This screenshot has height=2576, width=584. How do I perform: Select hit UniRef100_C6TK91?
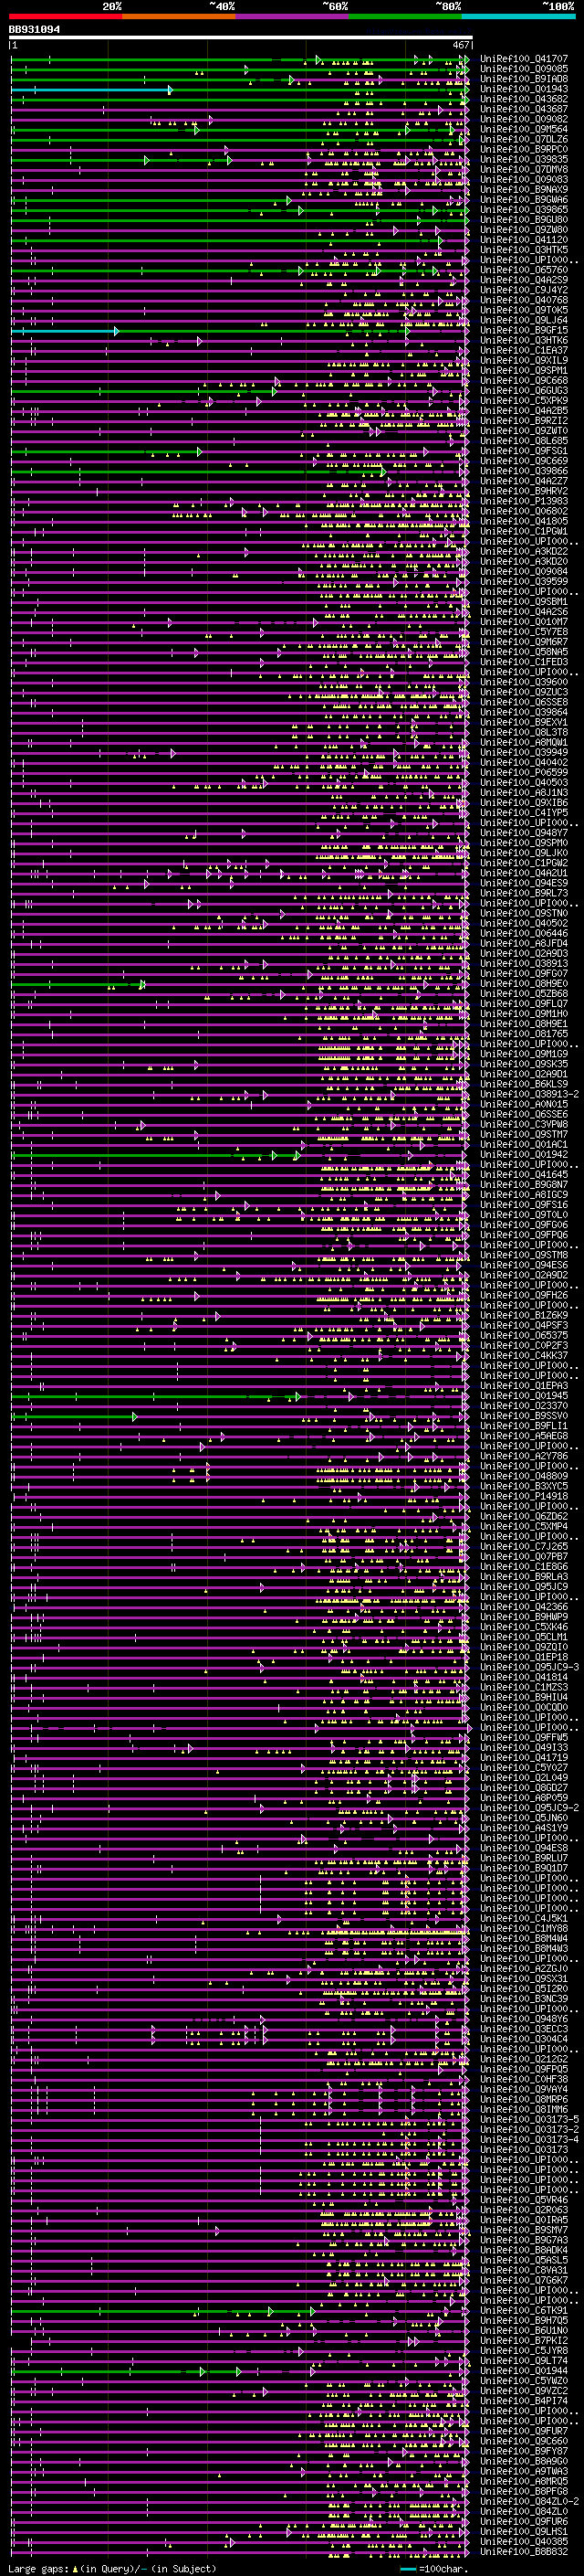[x=524, y=2310]
